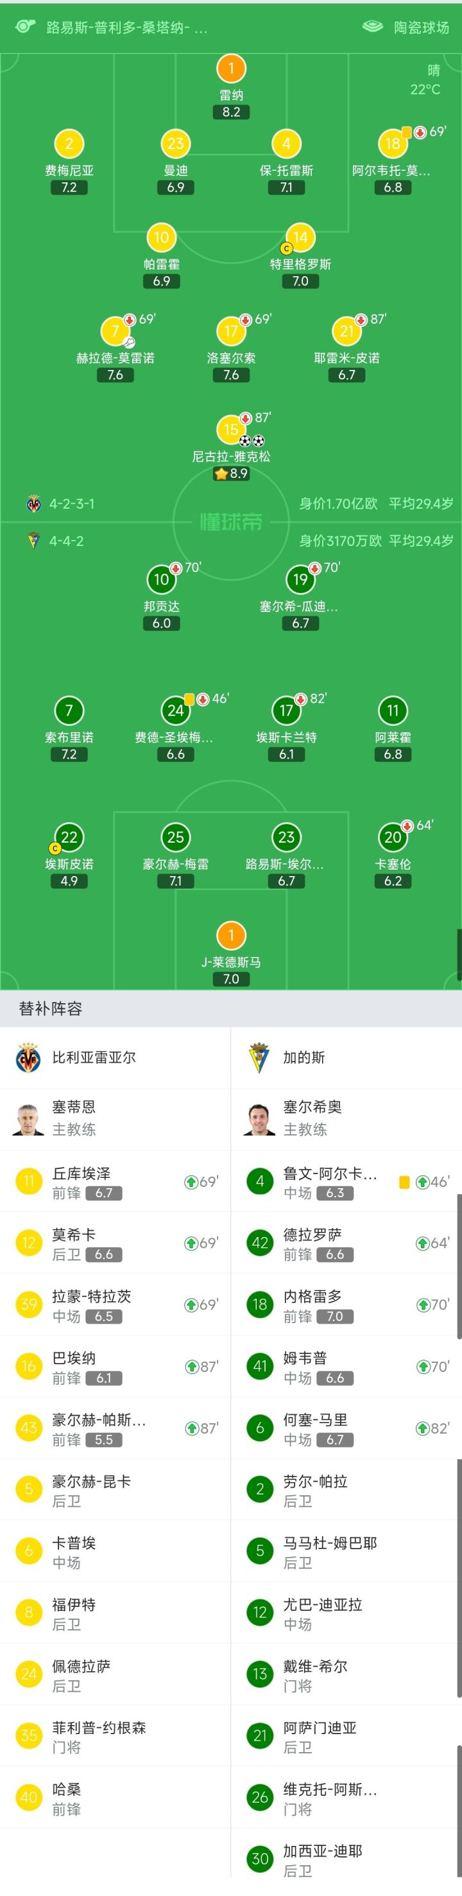Tap 赫拉德-莫雷诺's number 7 circle
The height and width of the screenshot is (1896, 462).
116,331
